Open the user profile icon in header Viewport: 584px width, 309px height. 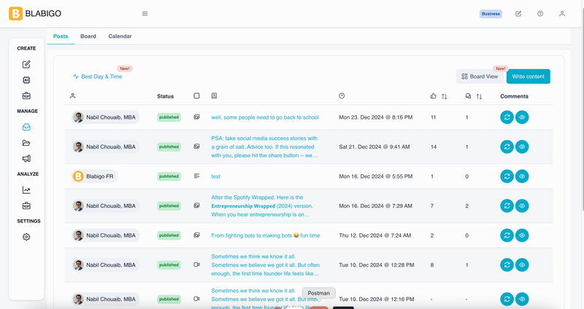[x=562, y=14]
